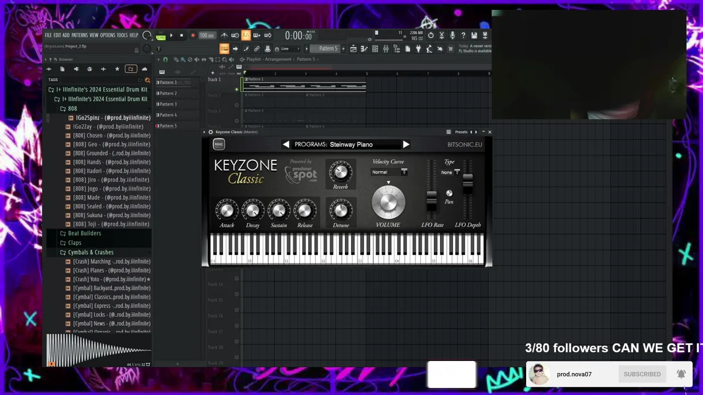703x395 pixels.
Task: Open the Mixer view icon
Action: click(x=386, y=49)
